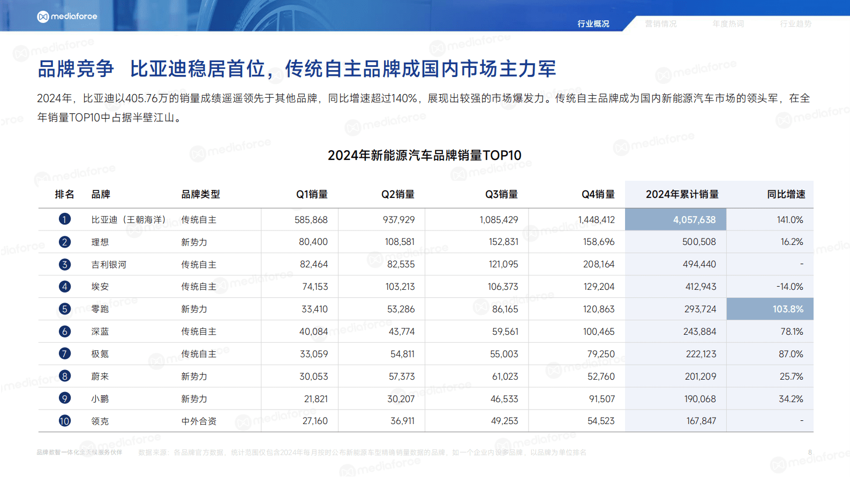Image resolution: width=850 pixels, height=477 pixels.
Task: Click the Q3销量 column header
Action: (502, 194)
